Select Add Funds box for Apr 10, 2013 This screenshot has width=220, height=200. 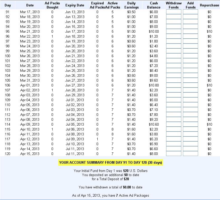[190, 129]
